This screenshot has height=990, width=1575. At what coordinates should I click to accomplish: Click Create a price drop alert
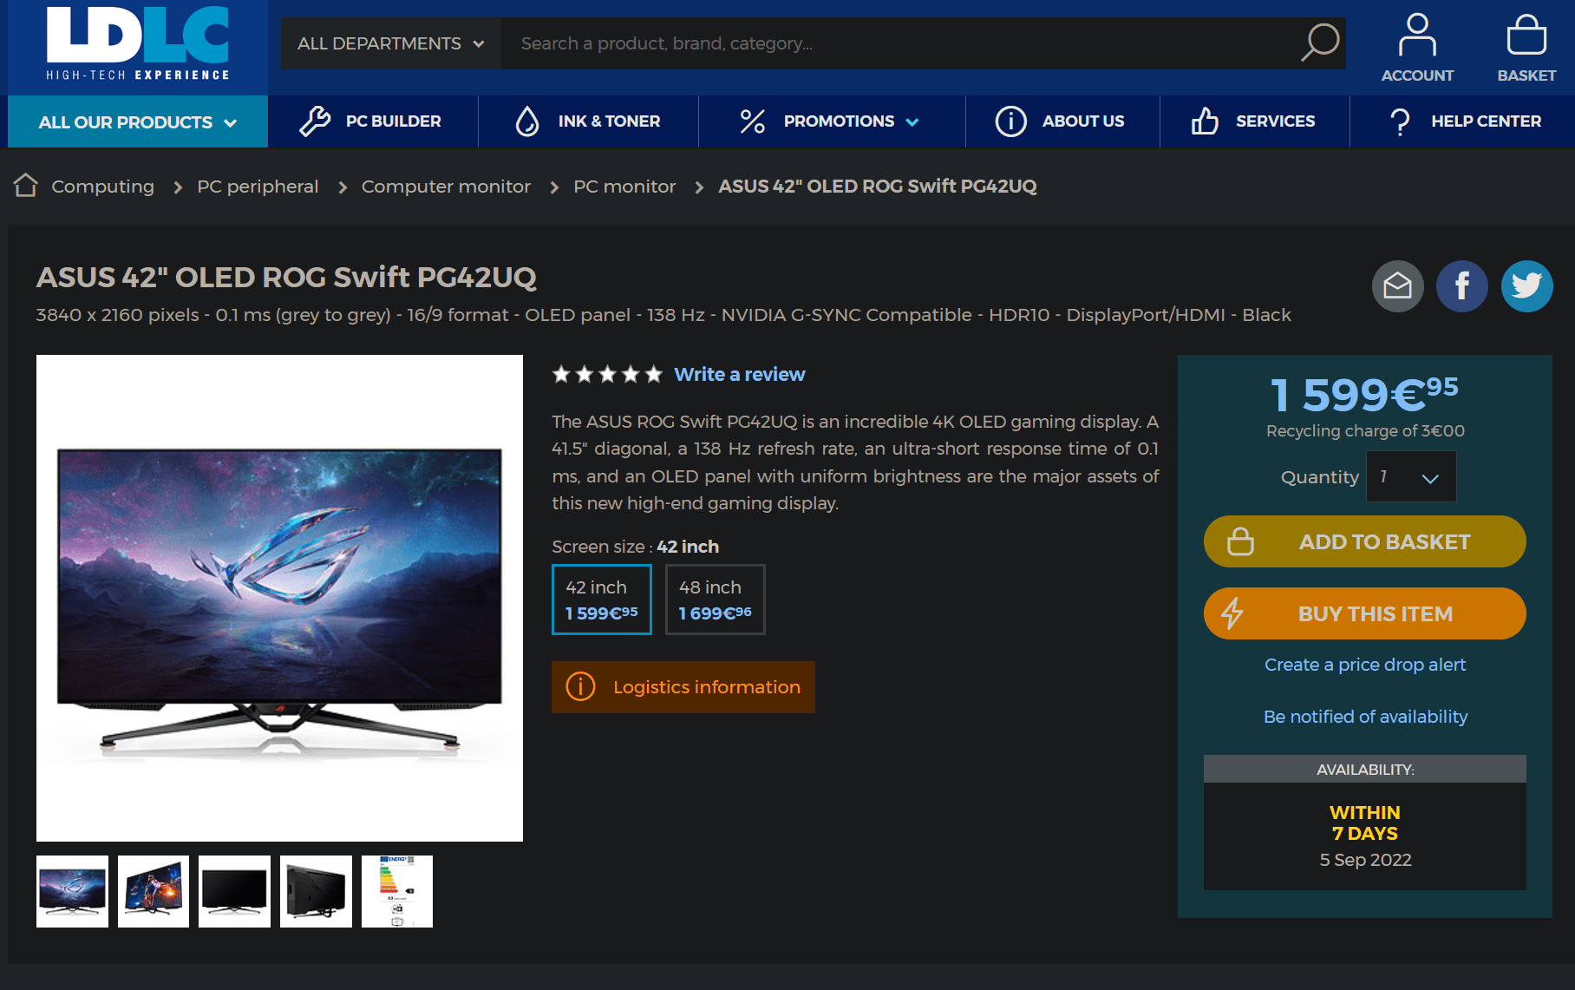[x=1365, y=665]
